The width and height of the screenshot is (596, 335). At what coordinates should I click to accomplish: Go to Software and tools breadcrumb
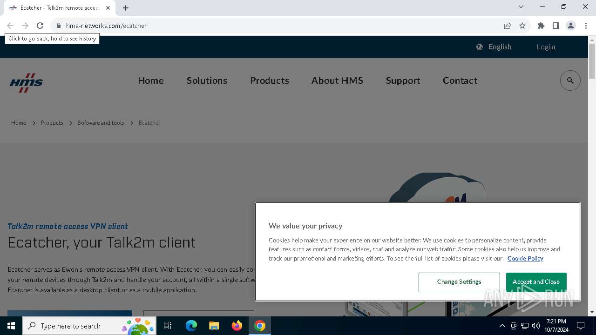(x=101, y=123)
